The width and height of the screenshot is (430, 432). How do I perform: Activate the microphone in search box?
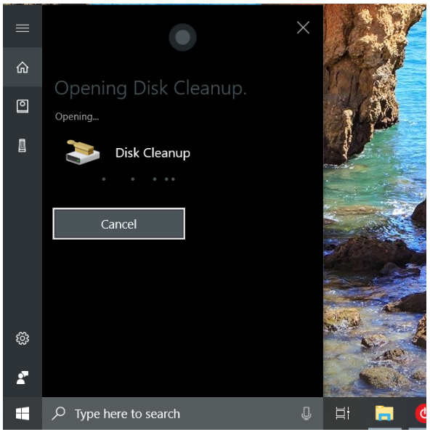[307, 413]
